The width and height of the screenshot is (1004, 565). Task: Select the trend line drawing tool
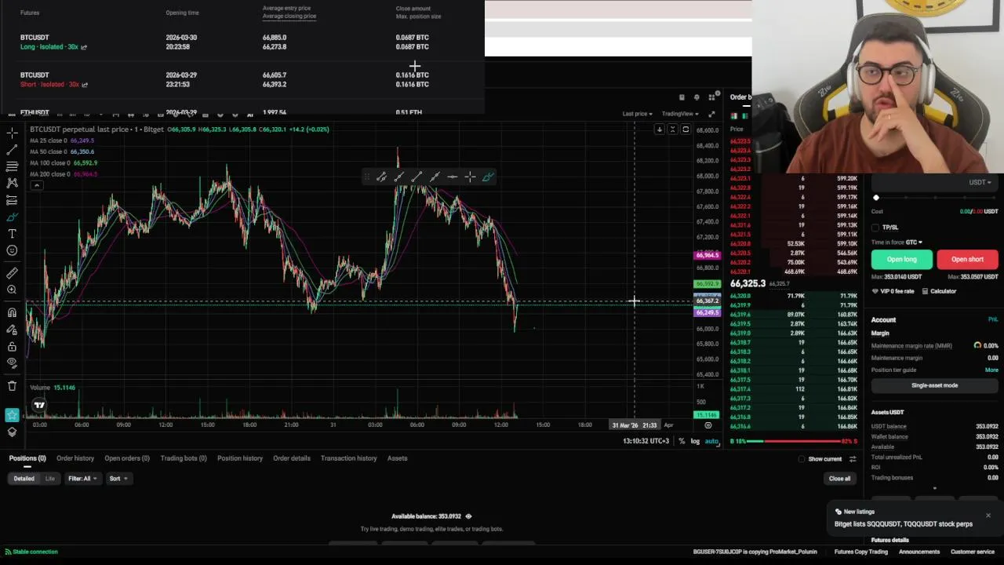[12, 149]
